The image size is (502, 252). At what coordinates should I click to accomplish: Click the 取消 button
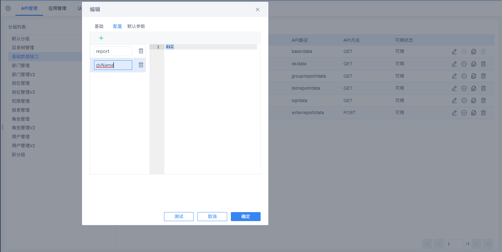click(x=212, y=216)
